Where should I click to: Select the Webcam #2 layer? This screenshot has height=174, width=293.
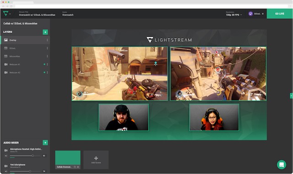26,72
